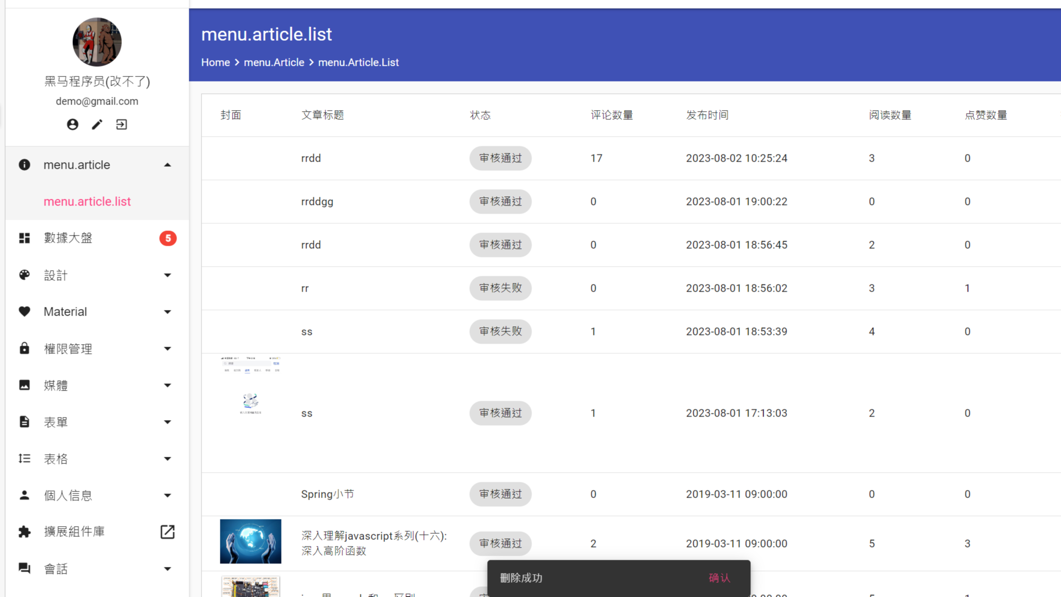Click menu.Article in the breadcrumb
1061x597 pixels.
[274, 62]
